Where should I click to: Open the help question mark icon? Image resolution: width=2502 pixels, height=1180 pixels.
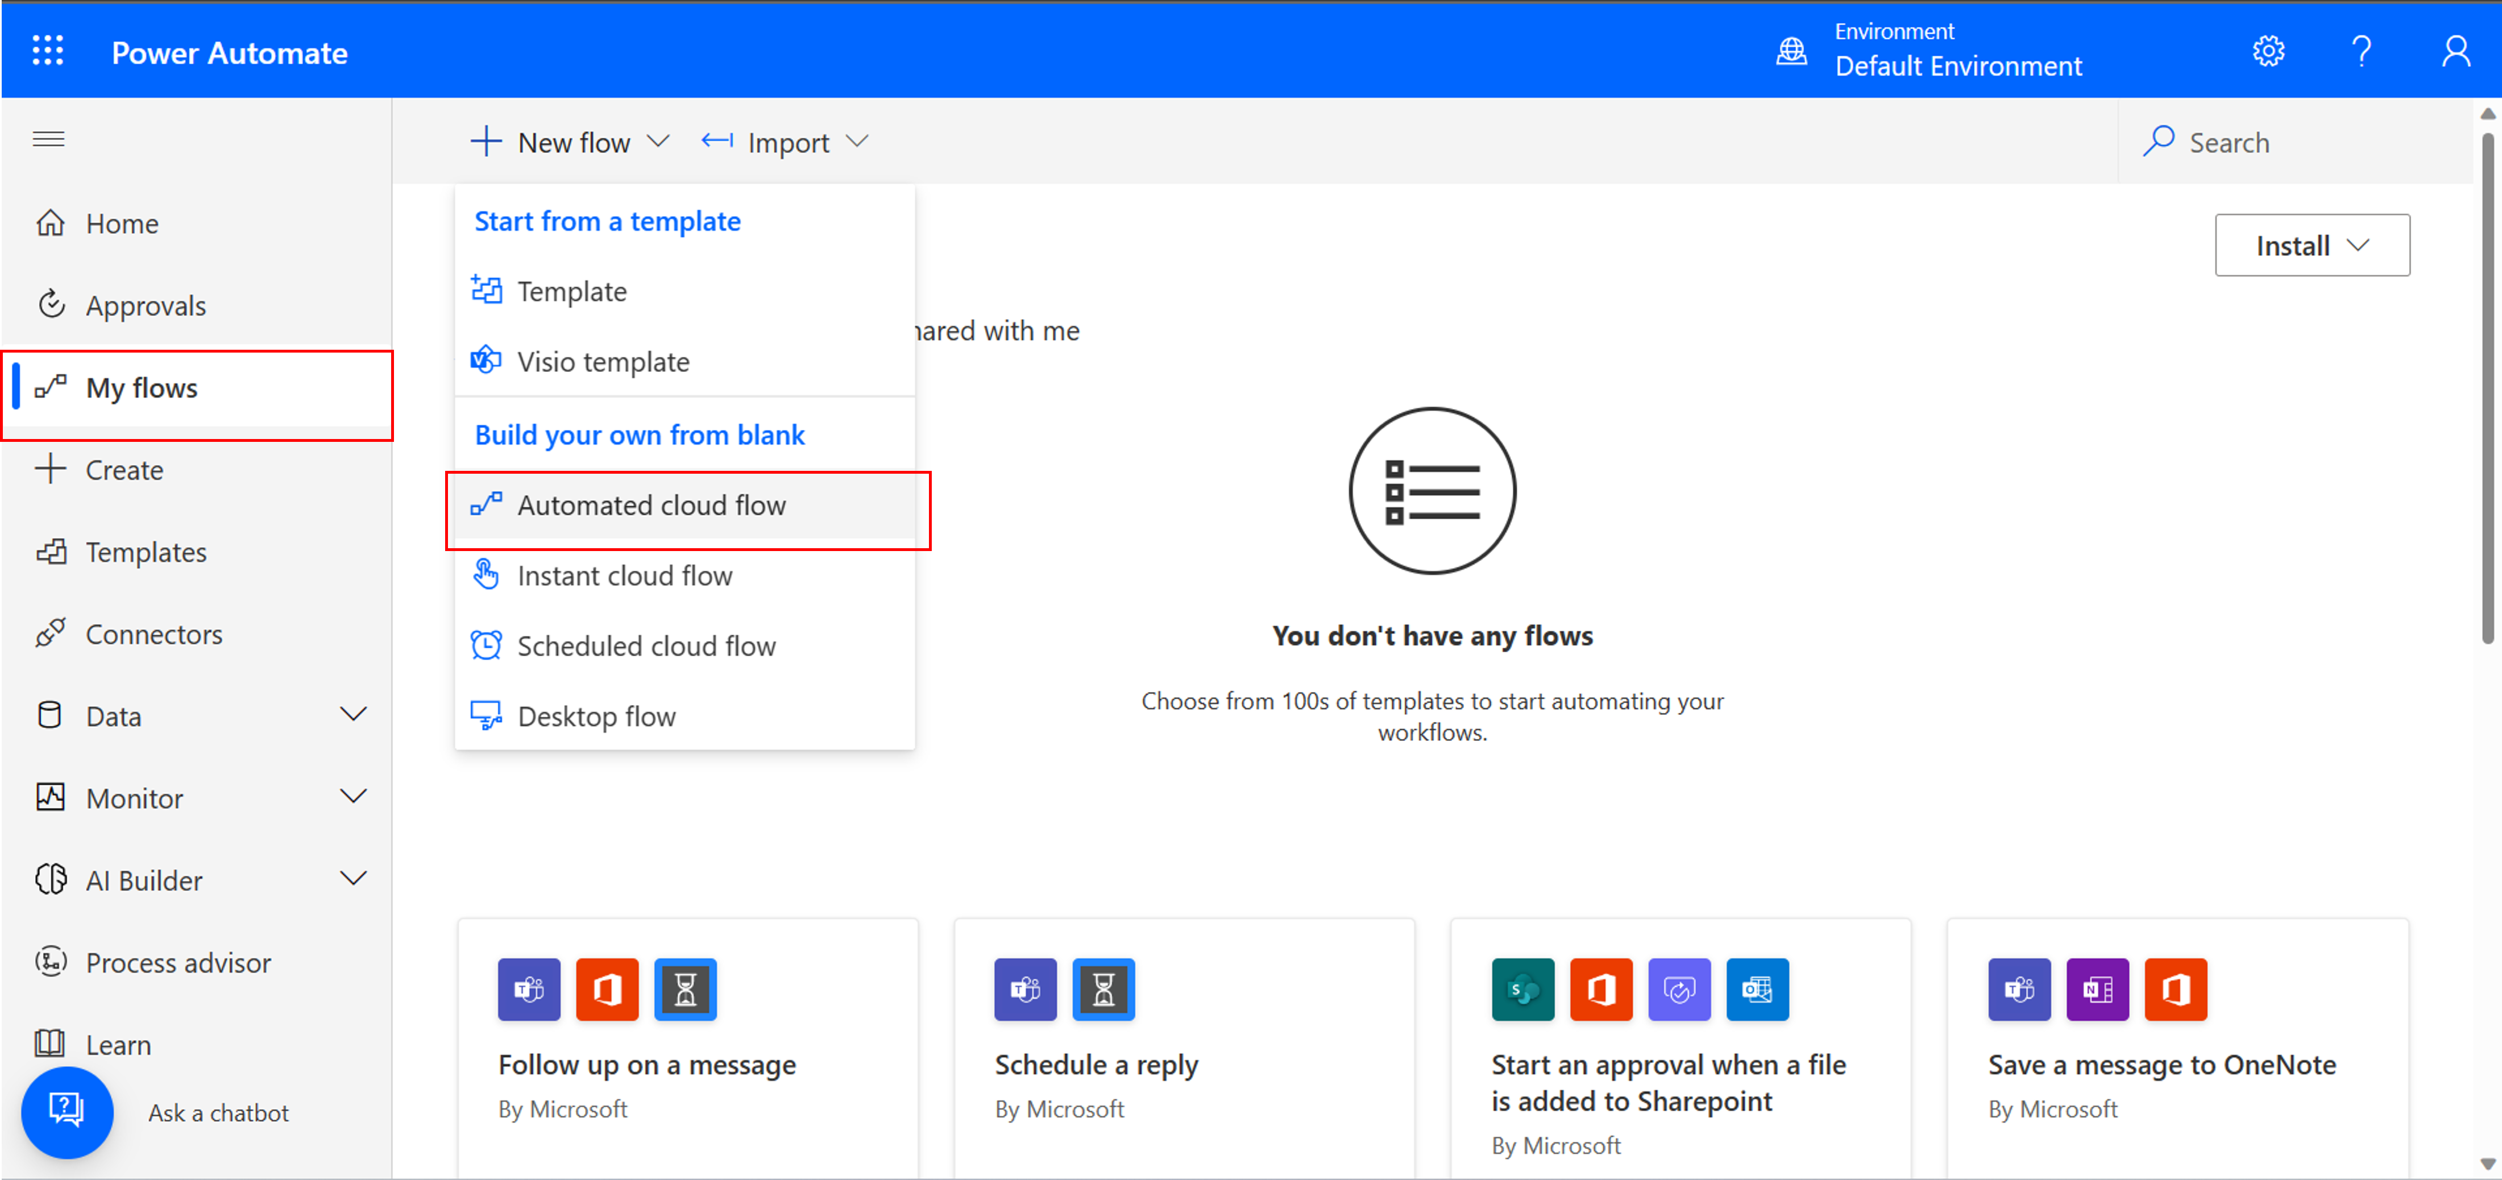click(x=2362, y=51)
